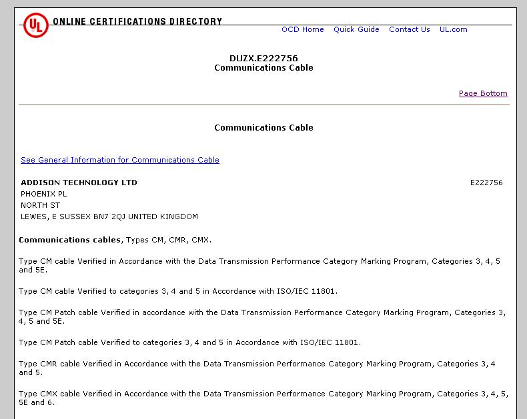Click the NORTH ST address line
Screen dimensions: 527x419
[40, 205]
